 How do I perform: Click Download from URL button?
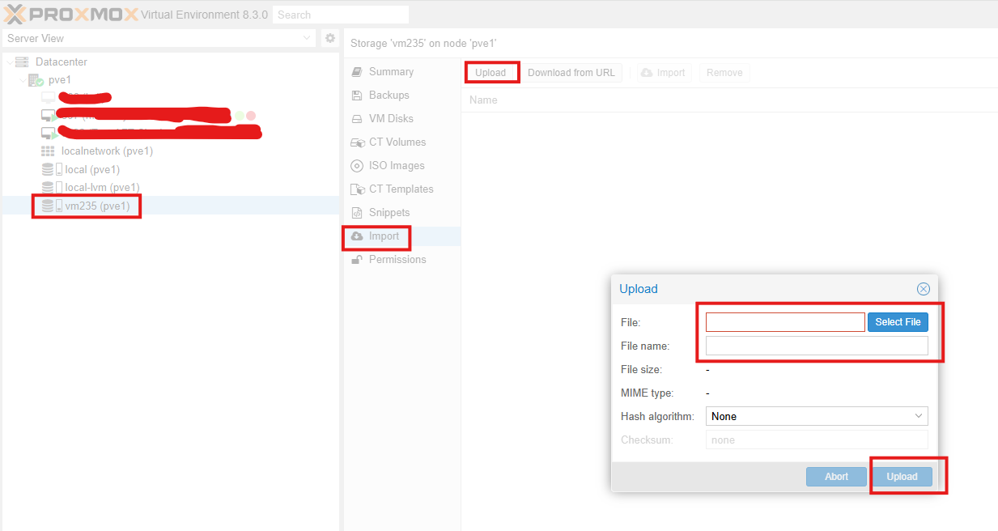click(x=571, y=73)
